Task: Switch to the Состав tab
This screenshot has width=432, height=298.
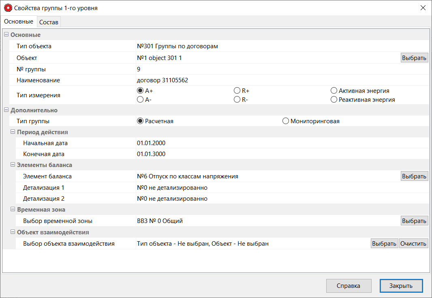Action: [x=49, y=22]
